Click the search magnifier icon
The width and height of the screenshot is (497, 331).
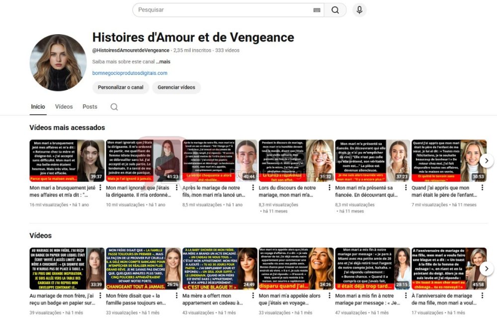click(x=335, y=9)
